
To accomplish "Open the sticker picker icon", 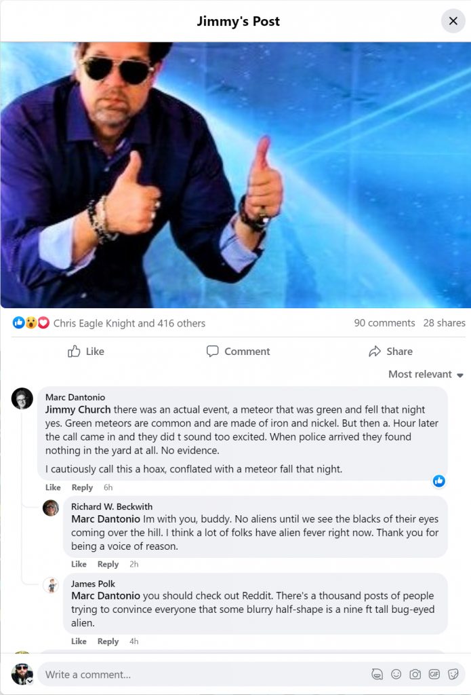I will [x=453, y=674].
